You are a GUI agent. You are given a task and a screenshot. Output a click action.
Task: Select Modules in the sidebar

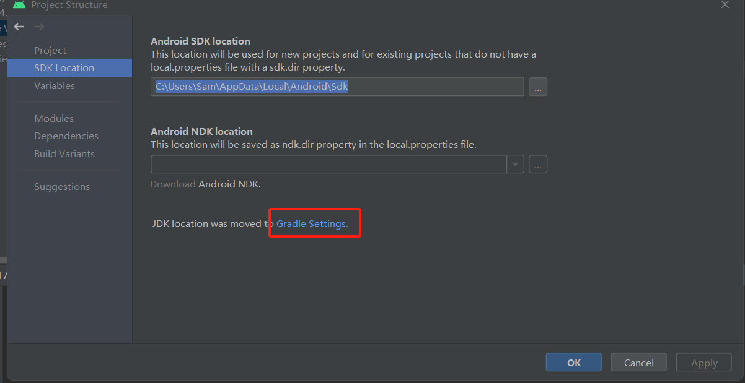[x=55, y=118]
